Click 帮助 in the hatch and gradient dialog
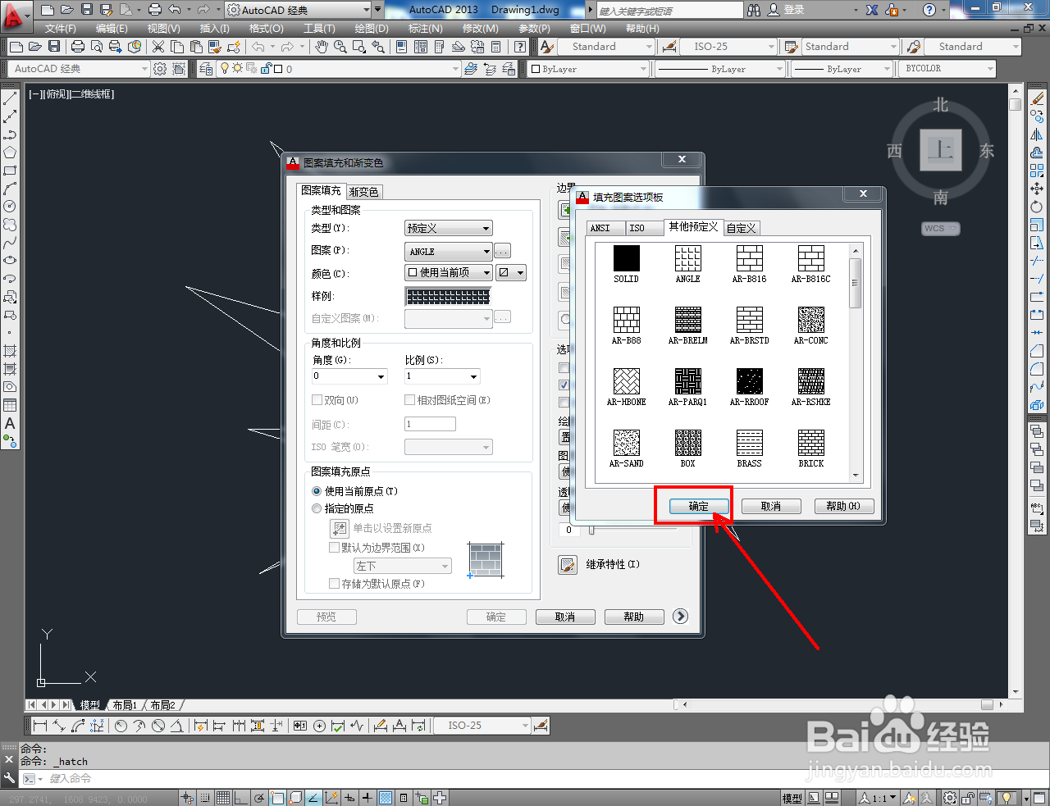The image size is (1050, 806). pos(634,617)
